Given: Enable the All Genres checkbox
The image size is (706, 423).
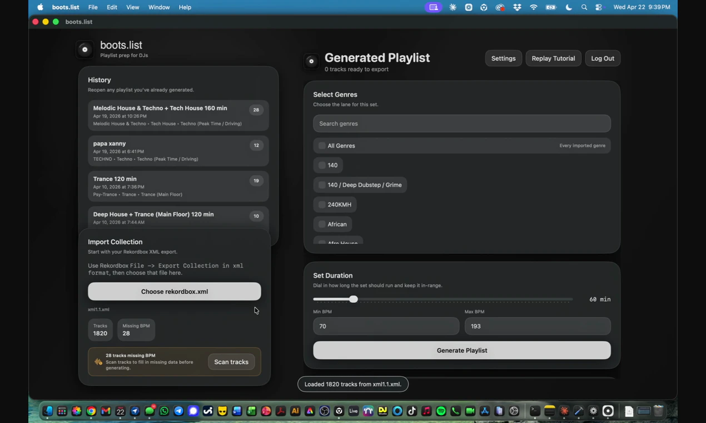Looking at the screenshot, I should pos(322,145).
